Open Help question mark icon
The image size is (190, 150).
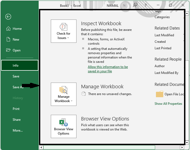145,5
